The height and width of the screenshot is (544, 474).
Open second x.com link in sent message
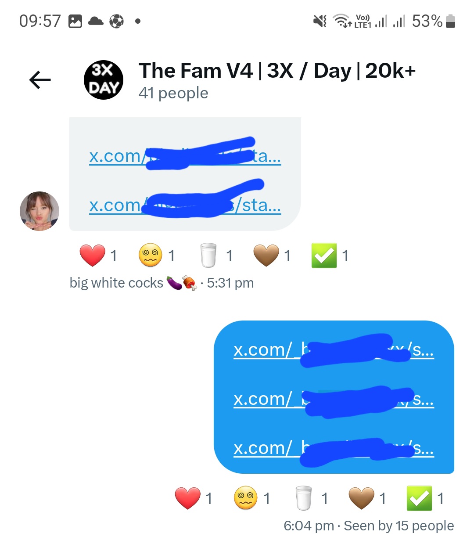(334, 399)
